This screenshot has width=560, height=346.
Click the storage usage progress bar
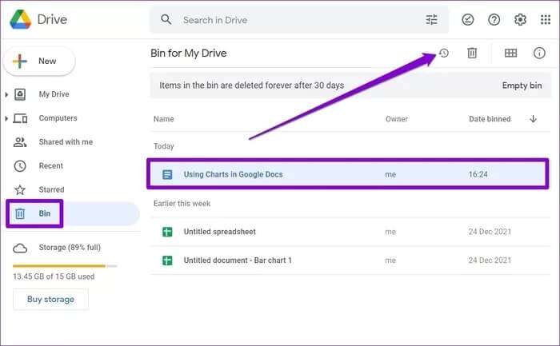[x=65, y=266]
